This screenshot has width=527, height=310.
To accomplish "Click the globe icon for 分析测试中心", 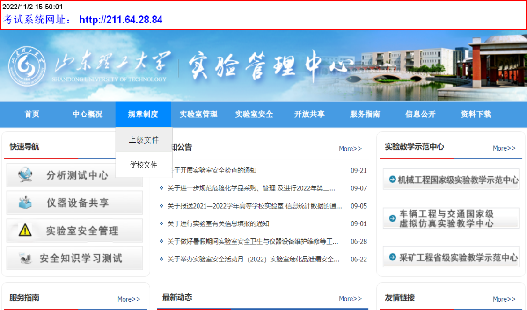I will 25,175.
